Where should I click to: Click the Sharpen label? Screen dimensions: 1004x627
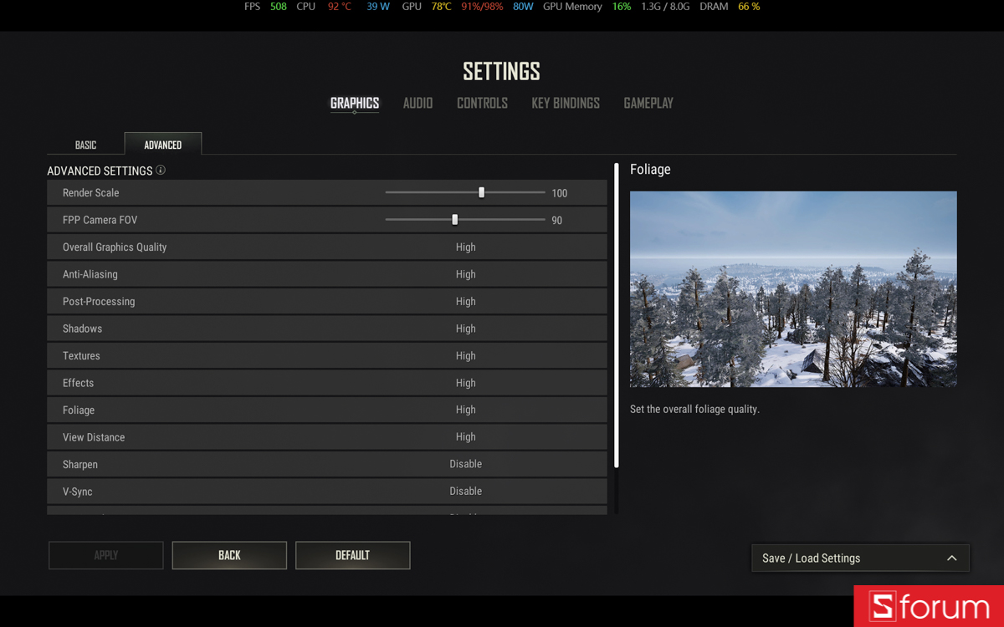click(x=80, y=465)
